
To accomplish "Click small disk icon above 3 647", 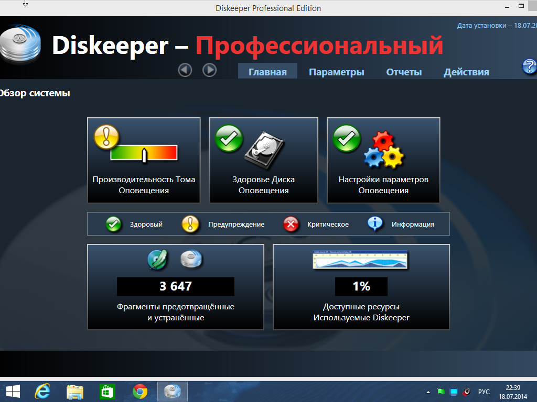I will pyautogui.click(x=191, y=259).
